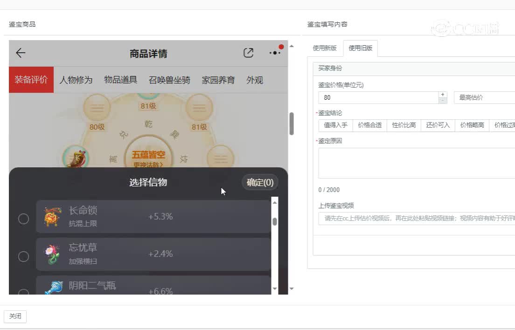Focus the 上传鉴宝视频 link field
The width and height of the screenshot is (515, 330).
417,219
